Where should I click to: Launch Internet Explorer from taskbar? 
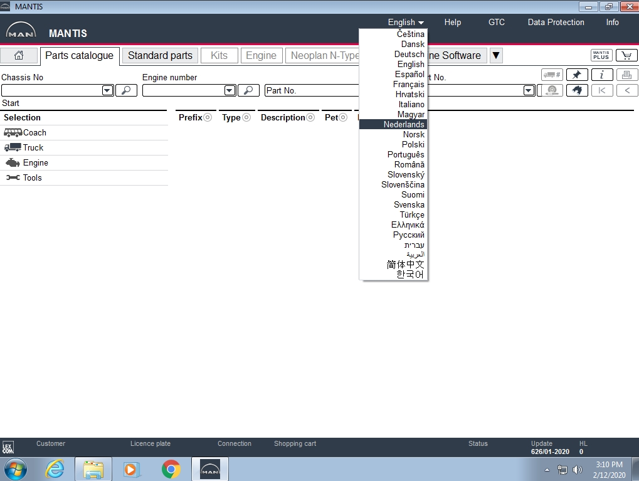click(x=55, y=469)
